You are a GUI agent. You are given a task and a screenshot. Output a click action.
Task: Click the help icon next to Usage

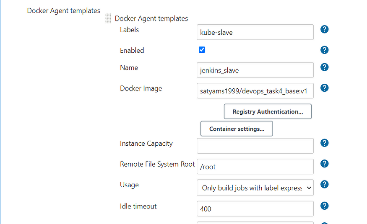324,185
